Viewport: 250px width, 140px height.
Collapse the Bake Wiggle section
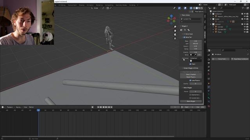pyautogui.click(x=182, y=87)
